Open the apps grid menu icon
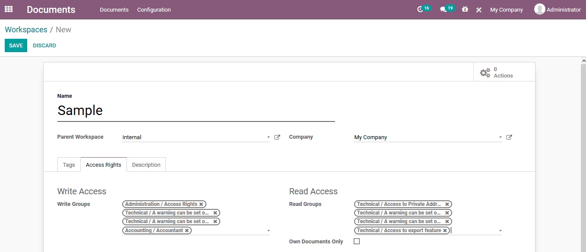The height and width of the screenshot is (252, 586). coord(9,9)
